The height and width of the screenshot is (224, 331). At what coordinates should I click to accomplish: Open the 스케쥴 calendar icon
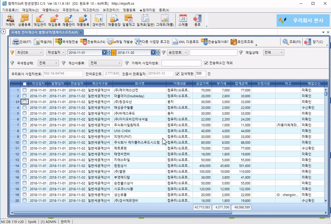pyautogui.click(x=183, y=20)
